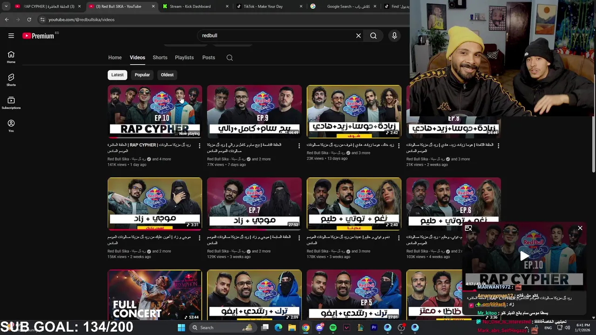Focus the address bar URL
Screen dimensions: 596x335
81,20
